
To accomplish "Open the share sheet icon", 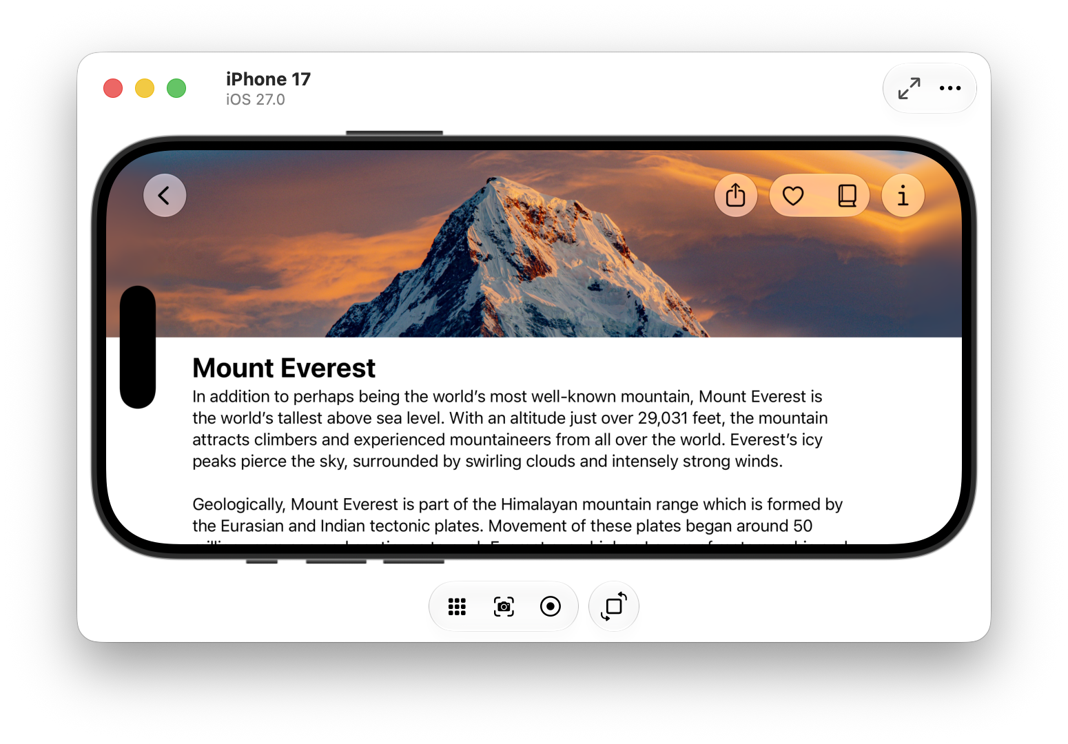I will pyautogui.click(x=736, y=196).
